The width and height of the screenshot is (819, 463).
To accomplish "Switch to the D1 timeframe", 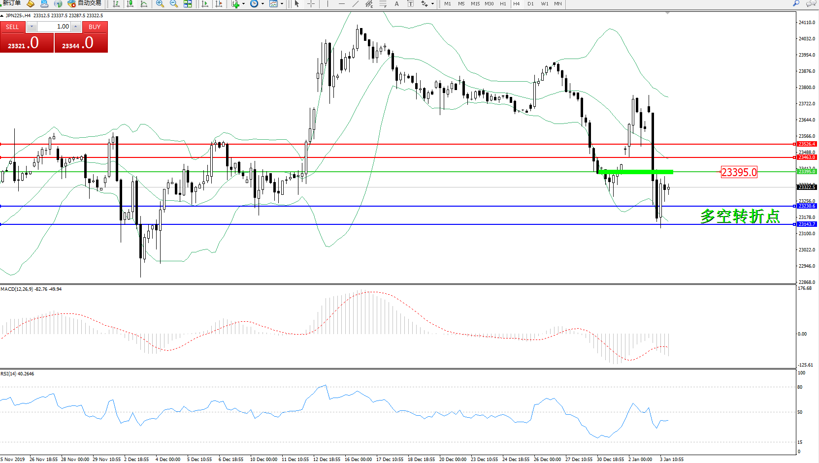I will [530, 4].
